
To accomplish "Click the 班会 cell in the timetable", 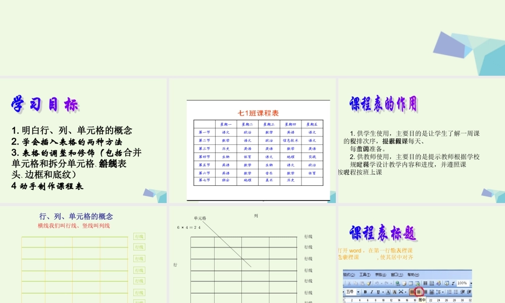I will pos(225,180).
